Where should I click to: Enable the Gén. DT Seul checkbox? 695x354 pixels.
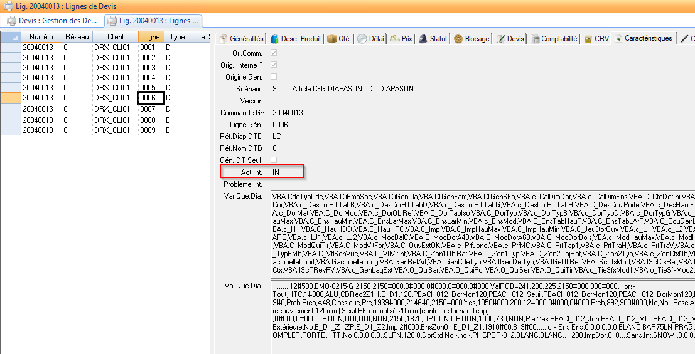[x=273, y=160]
